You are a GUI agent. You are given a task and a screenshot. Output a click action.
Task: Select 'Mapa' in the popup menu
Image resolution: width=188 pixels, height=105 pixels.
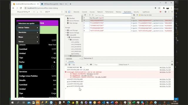pyautogui.click(x=28, y=37)
